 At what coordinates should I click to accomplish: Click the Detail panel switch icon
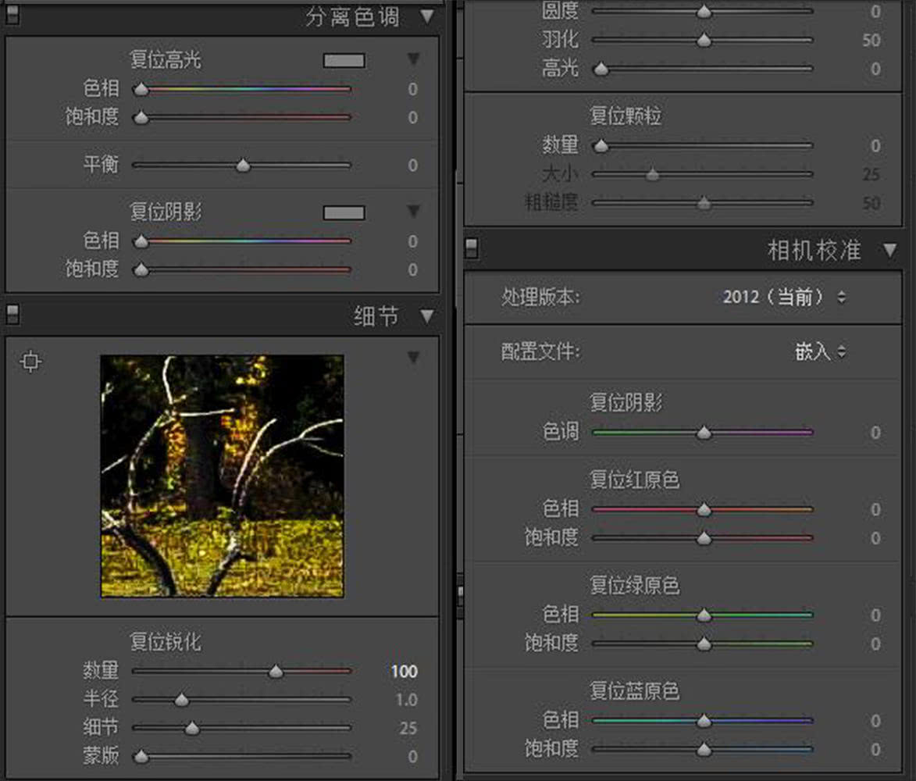pos(11,316)
